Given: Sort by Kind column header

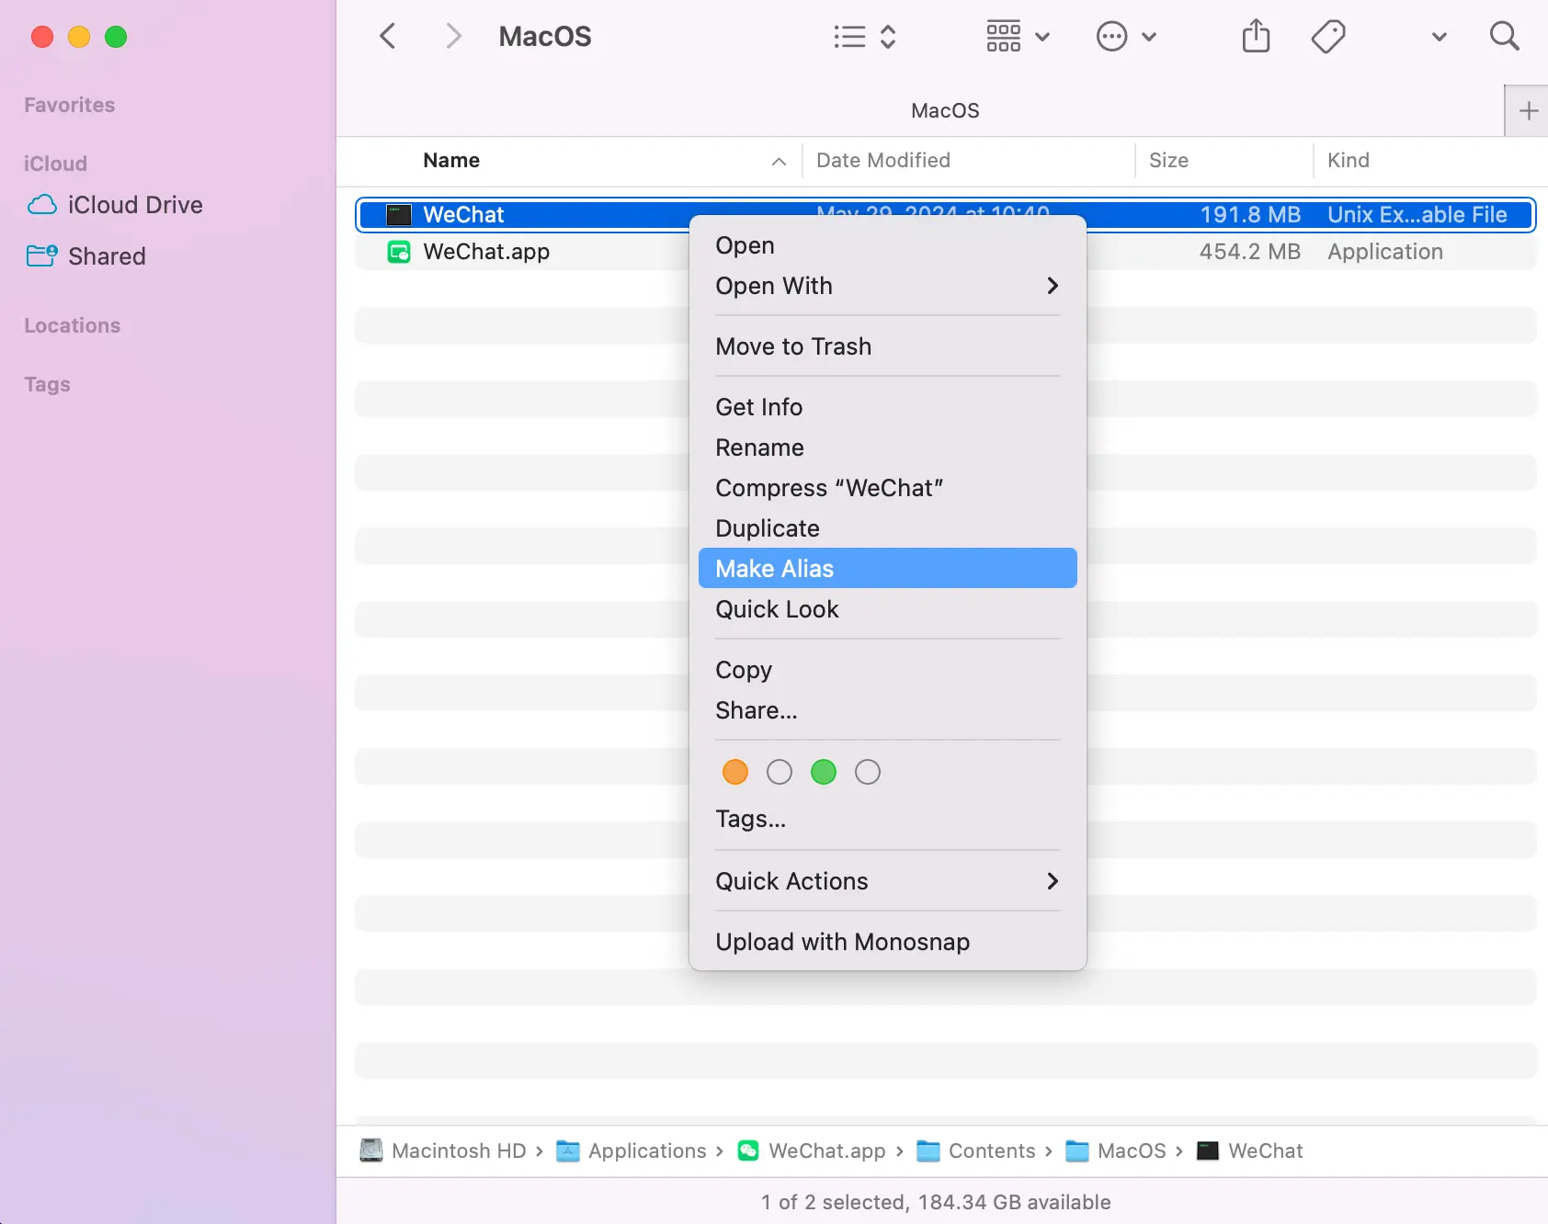Looking at the screenshot, I should pyautogui.click(x=1349, y=161).
